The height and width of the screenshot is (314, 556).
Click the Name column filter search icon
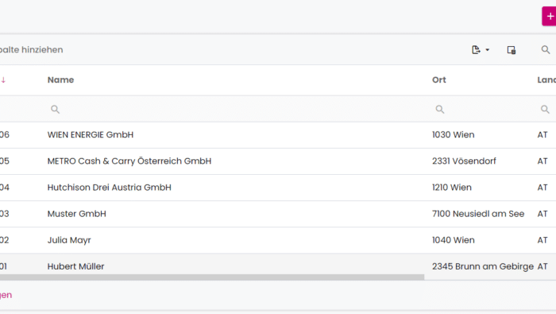pos(55,109)
